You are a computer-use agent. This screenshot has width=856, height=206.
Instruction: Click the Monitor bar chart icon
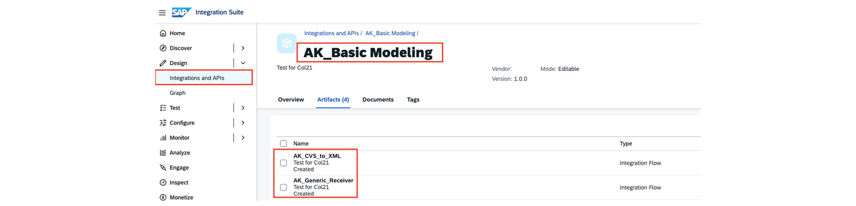(163, 138)
